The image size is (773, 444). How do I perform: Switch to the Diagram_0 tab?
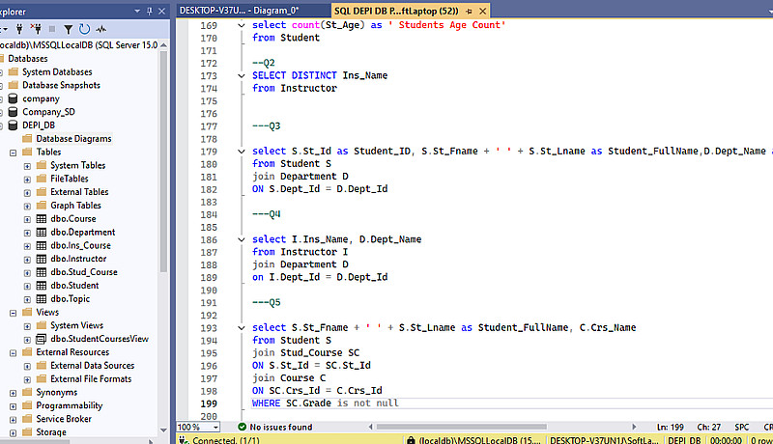pyautogui.click(x=239, y=11)
